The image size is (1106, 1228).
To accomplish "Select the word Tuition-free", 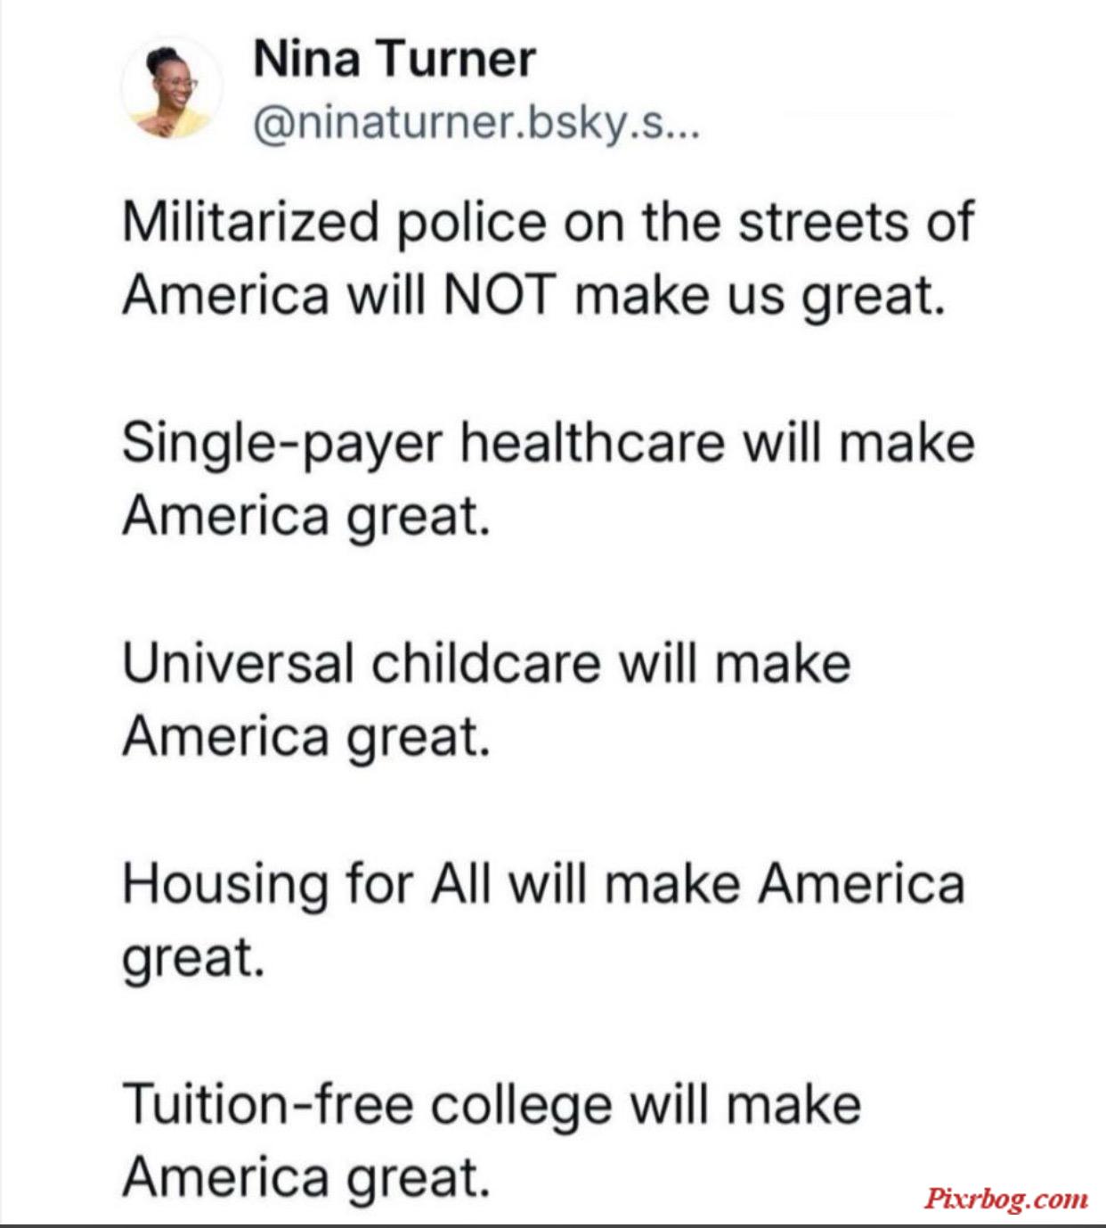I will point(268,1105).
